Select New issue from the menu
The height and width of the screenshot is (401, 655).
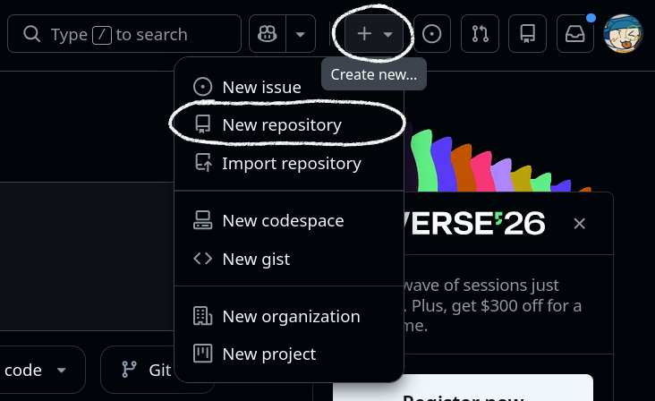[x=289, y=88]
